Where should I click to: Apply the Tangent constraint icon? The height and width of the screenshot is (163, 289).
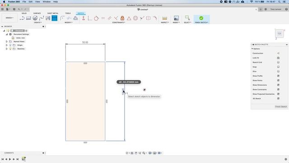pyautogui.click(x=96, y=18)
